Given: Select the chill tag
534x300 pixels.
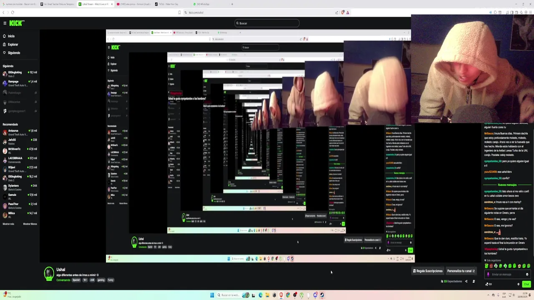Looking at the screenshot, I should pos(92,280).
